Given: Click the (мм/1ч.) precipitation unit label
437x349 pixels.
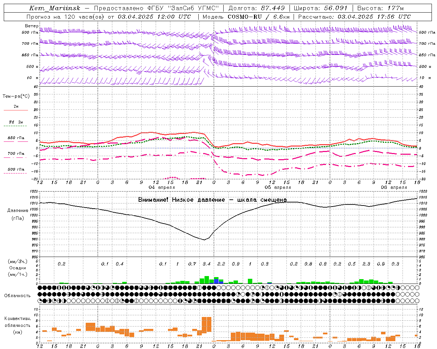Looking at the screenshot, I should click(18, 274).
